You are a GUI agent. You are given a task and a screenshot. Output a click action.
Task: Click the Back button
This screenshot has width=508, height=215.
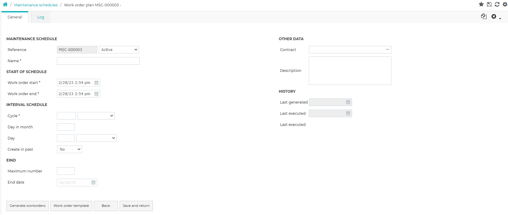click(106, 206)
